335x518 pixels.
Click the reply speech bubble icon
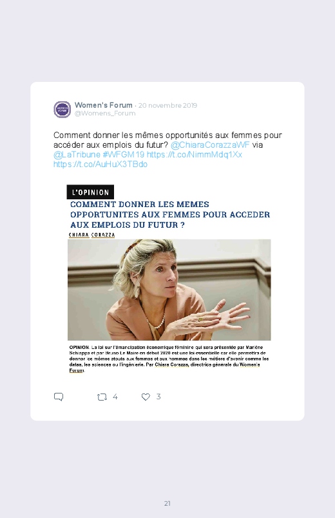point(59,397)
